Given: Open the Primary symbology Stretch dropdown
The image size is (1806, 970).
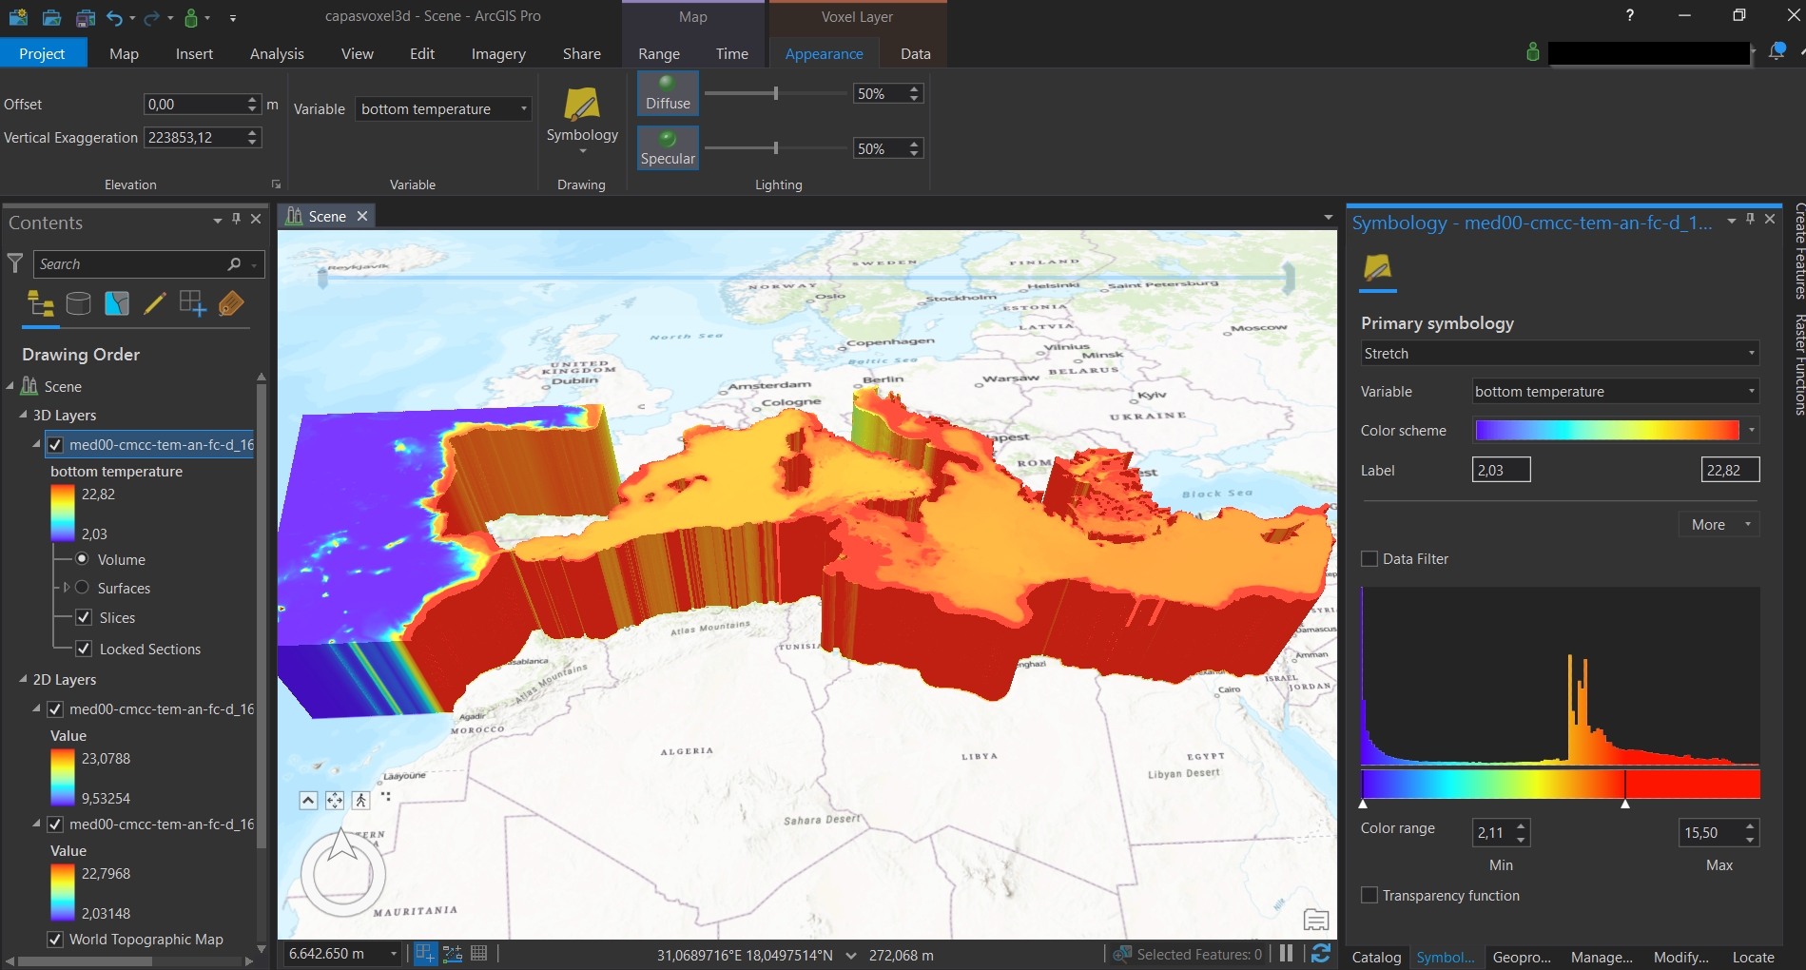Looking at the screenshot, I should coord(1559,354).
